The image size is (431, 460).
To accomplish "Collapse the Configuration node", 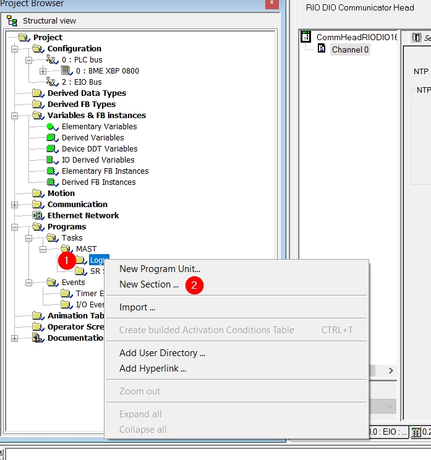I will [x=14, y=49].
